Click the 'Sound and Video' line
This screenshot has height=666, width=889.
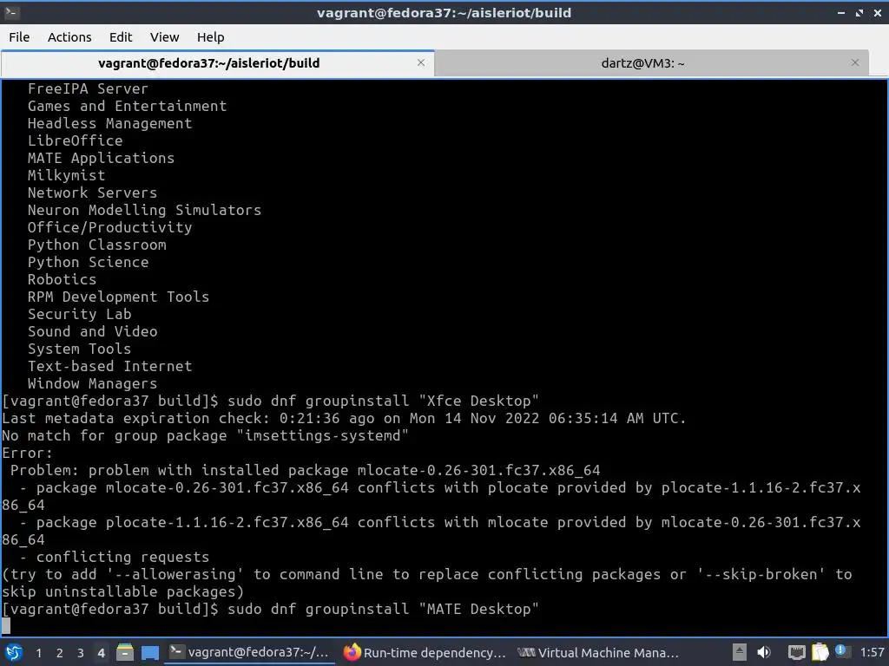coord(92,331)
